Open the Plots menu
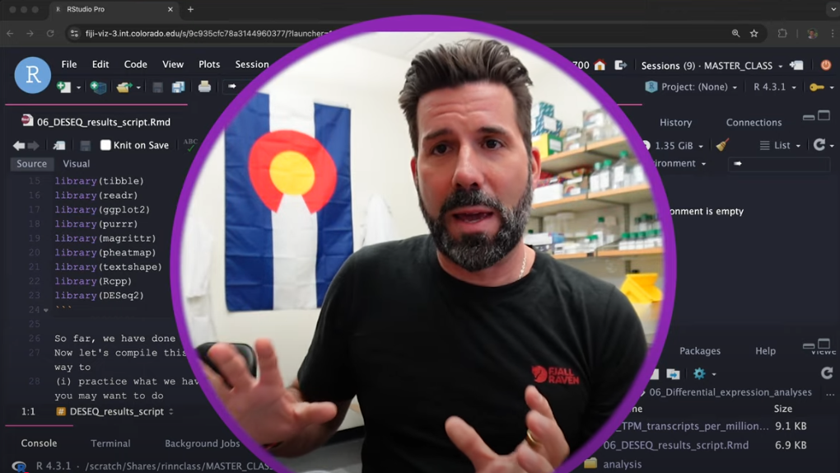The height and width of the screenshot is (473, 840). (x=209, y=64)
